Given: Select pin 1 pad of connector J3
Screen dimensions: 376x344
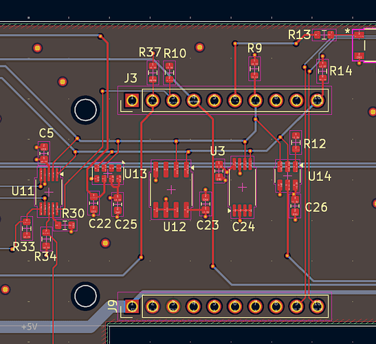Looking at the screenshot, I should point(132,100).
